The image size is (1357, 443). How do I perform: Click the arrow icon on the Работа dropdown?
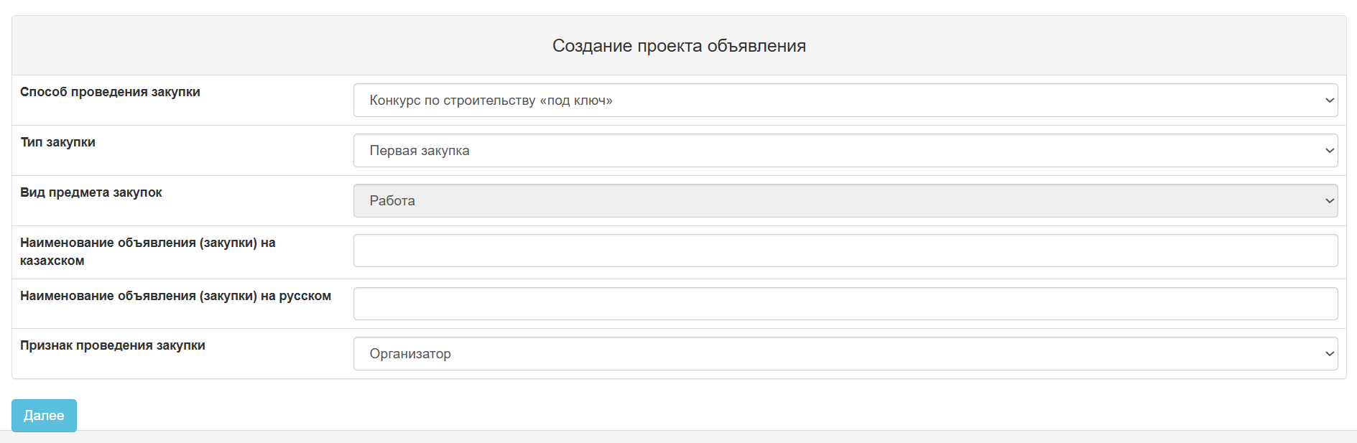click(1329, 201)
